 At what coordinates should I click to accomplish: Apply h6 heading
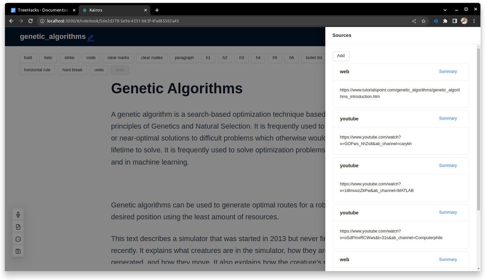[x=291, y=58]
